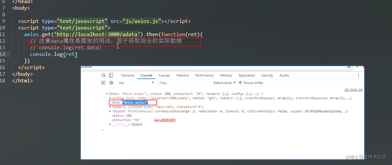Open the DevTools three-dot menu
Screen dimensions: 392x165
(358, 75)
